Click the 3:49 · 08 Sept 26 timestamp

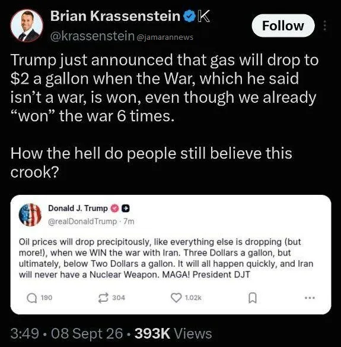[x=66, y=333]
